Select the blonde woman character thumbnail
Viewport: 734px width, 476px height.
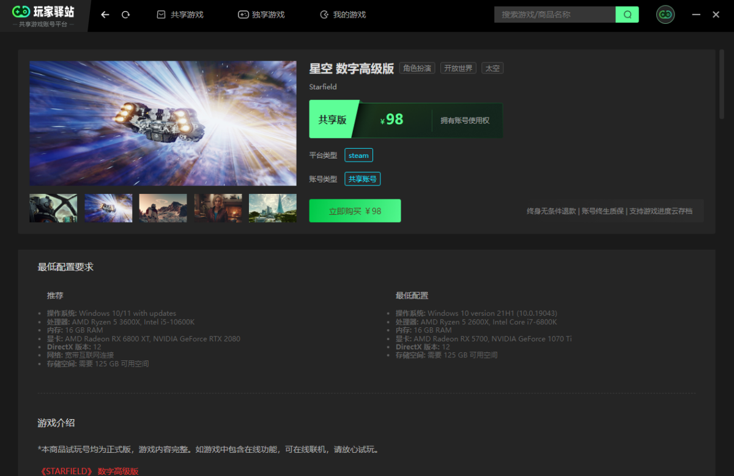218,208
